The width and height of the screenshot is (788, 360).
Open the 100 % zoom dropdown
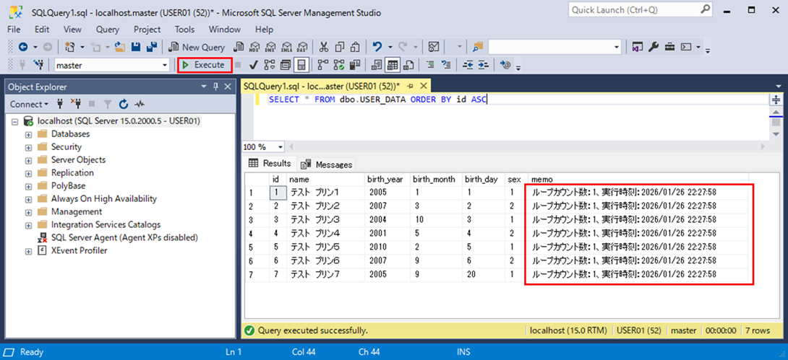coord(280,146)
